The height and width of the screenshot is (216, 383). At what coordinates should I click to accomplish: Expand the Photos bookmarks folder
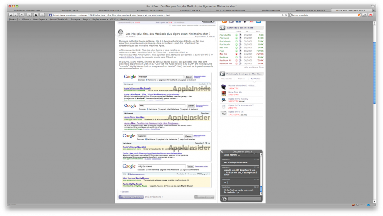click(124, 19)
